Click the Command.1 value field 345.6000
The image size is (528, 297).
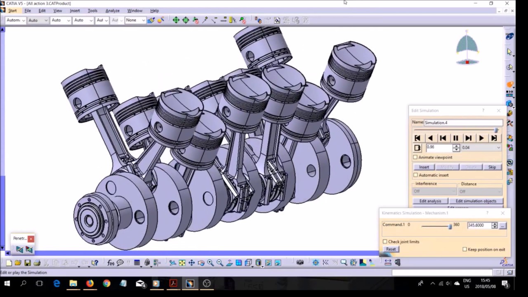point(479,226)
